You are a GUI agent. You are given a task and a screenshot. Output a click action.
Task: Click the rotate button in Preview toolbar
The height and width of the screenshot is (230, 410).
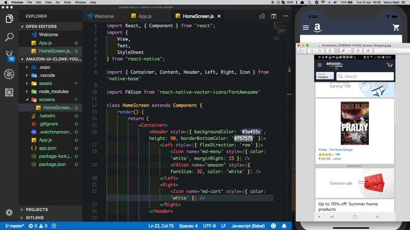tap(358, 51)
